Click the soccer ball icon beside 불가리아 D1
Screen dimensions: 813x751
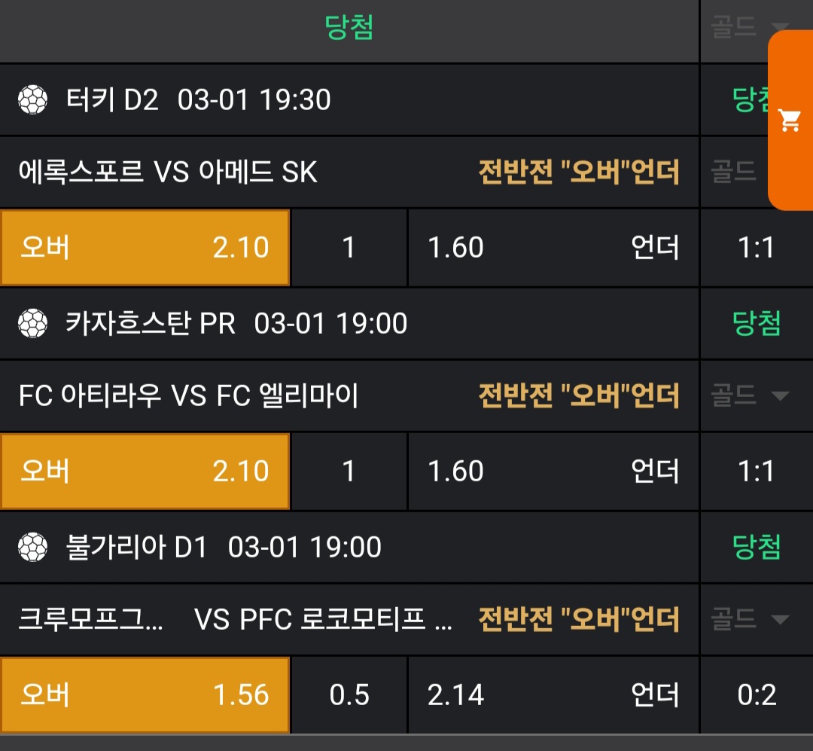pos(32,547)
